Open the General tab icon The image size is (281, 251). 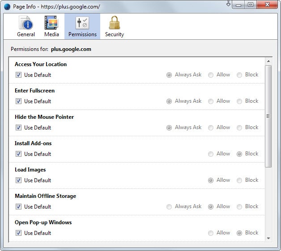pyautogui.click(x=26, y=23)
